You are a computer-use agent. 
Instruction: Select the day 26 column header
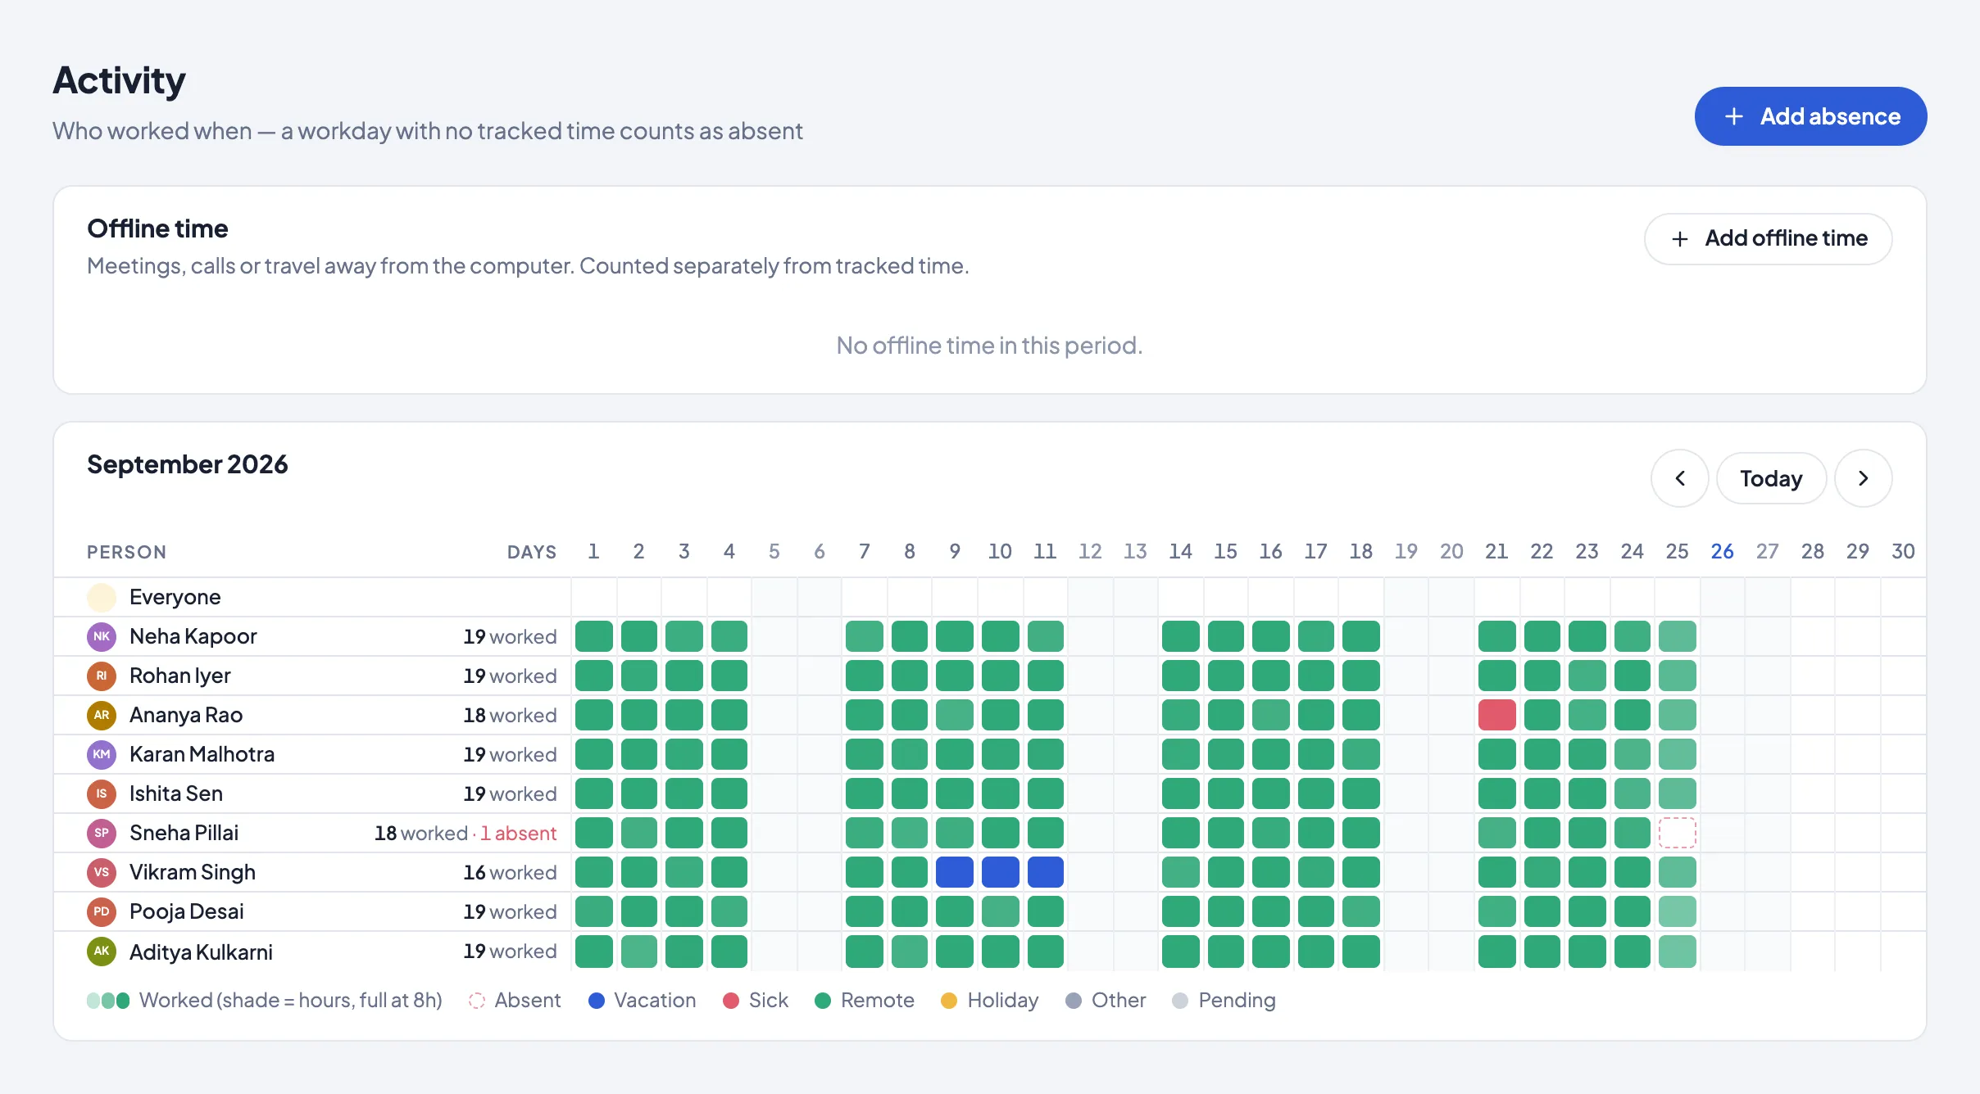(1722, 551)
